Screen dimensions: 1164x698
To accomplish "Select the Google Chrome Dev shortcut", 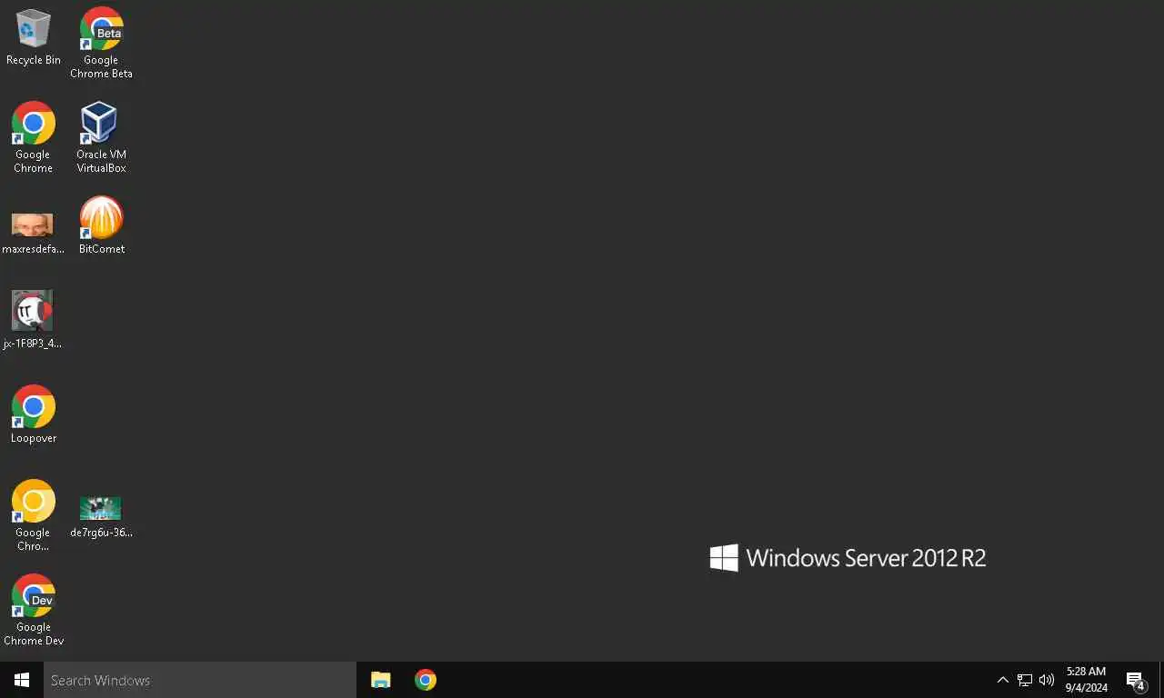I will click(x=34, y=610).
